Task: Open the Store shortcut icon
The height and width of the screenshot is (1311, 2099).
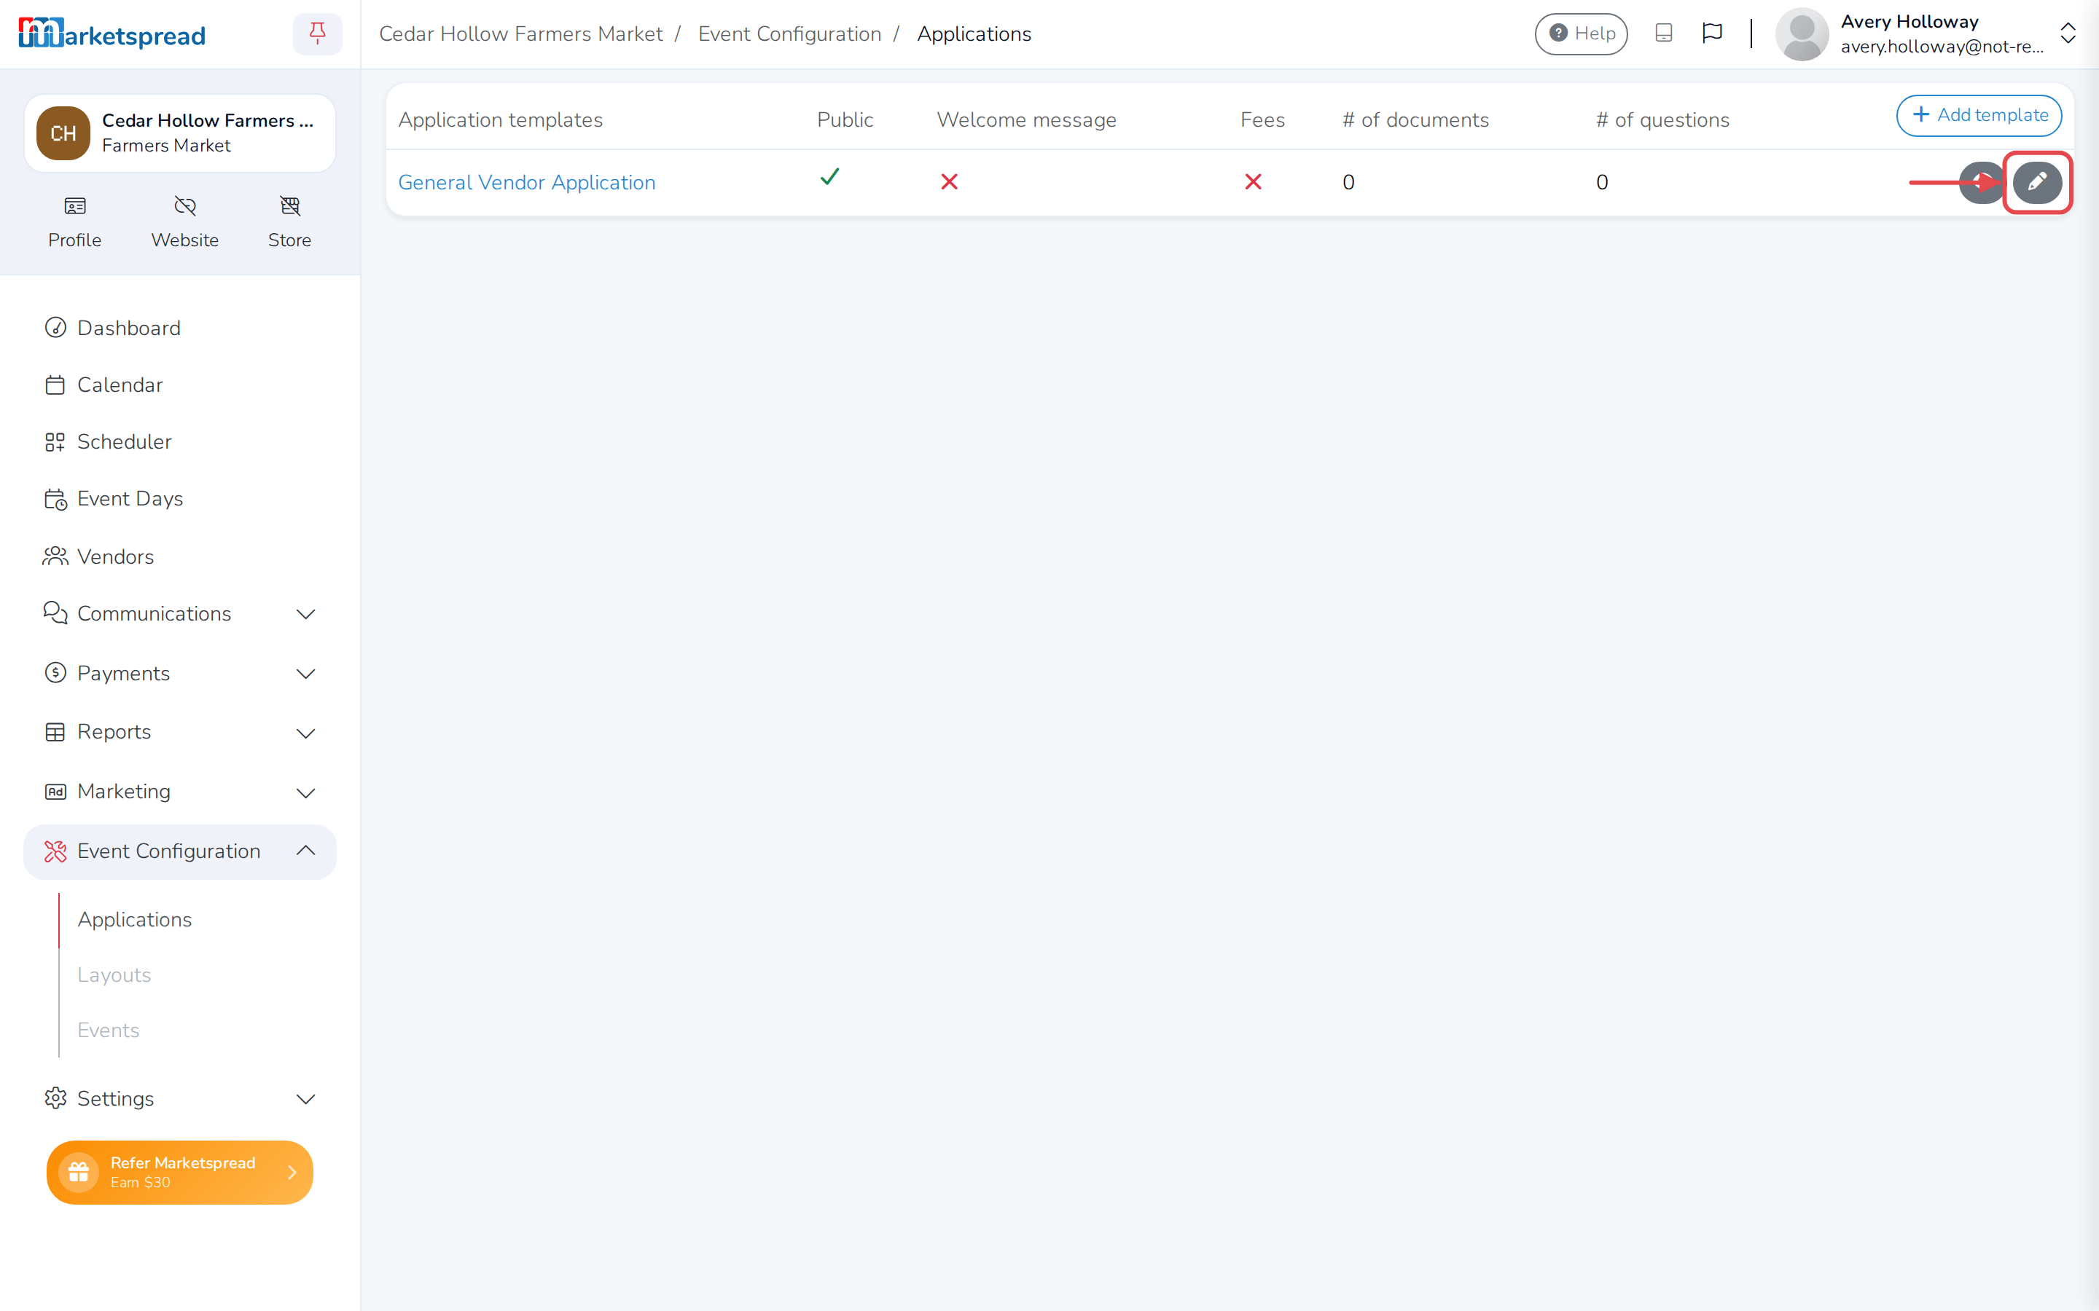Action: click(x=289, y=205)
